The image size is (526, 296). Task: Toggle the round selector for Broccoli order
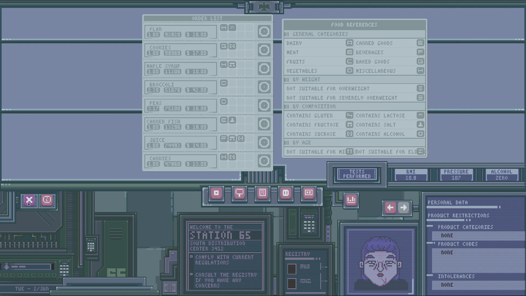[264, 87]
